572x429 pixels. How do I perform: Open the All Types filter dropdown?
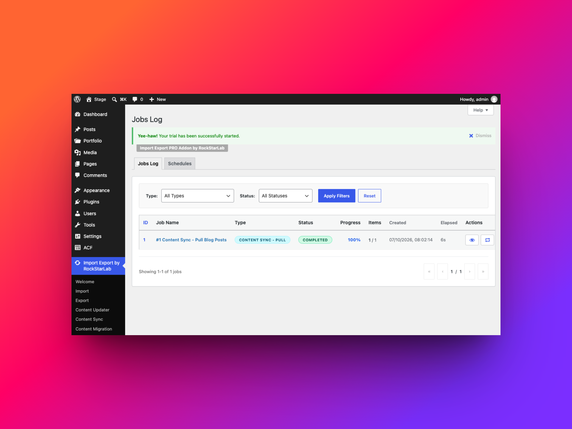point(198,196)
